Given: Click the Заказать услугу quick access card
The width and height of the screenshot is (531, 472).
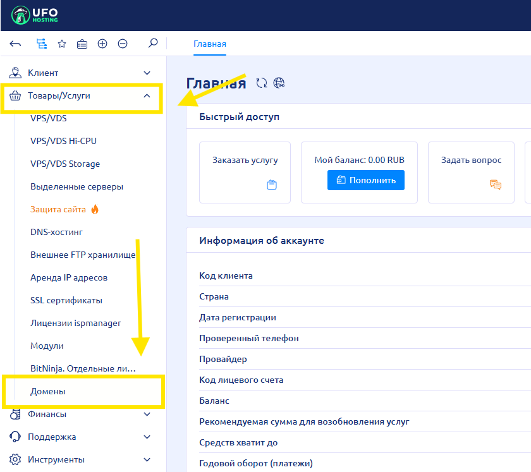Looking at the screenshot, I should [x=245, y=172].
